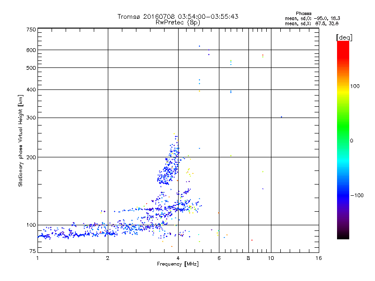
Task: Click the x-axis "4" MHz tick label
Action: coord(178,258)
